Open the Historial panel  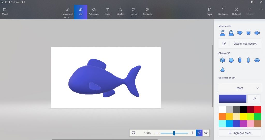(x=236, y=12)
